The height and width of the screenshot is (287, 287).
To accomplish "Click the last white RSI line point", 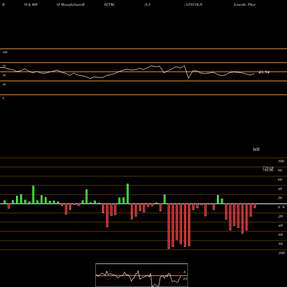I will (254, 73).
